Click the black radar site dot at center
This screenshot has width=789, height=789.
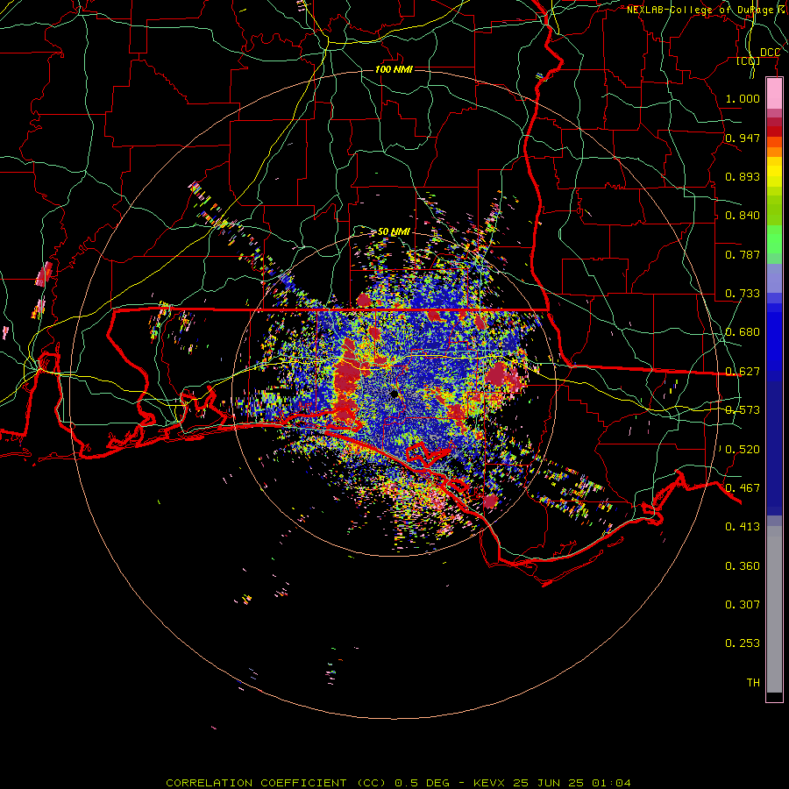[394, 394]
